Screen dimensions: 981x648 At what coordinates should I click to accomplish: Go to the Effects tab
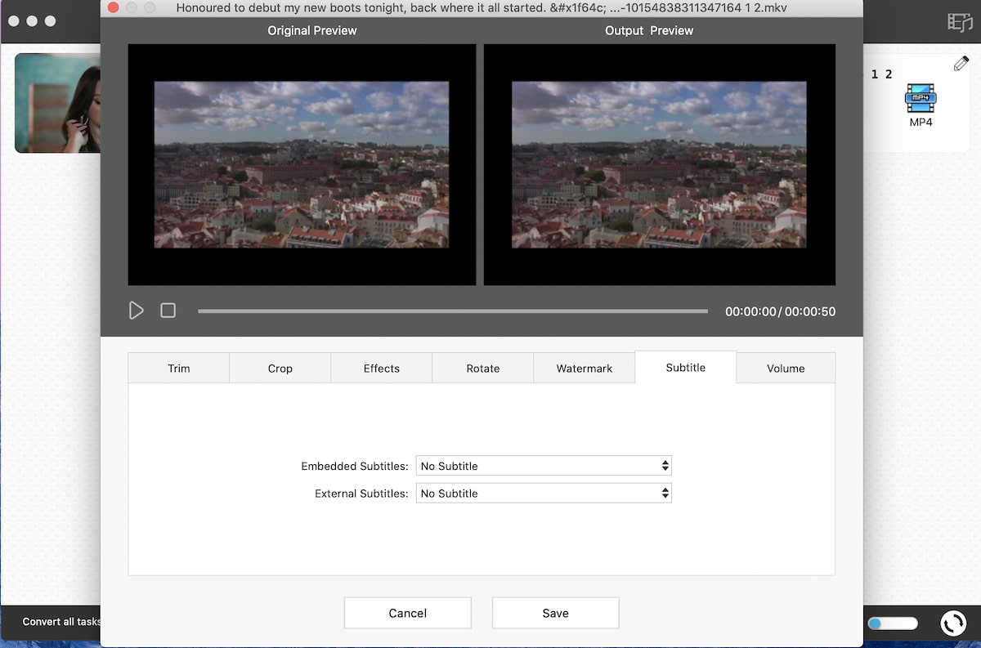381,369
